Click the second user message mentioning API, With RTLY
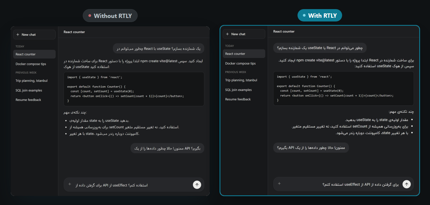This screenshot has height=205, width=430. 311,148
